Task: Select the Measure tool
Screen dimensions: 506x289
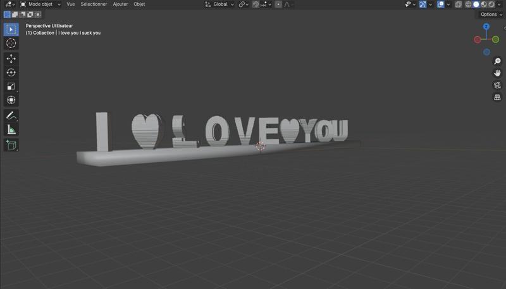Action: 11,129
